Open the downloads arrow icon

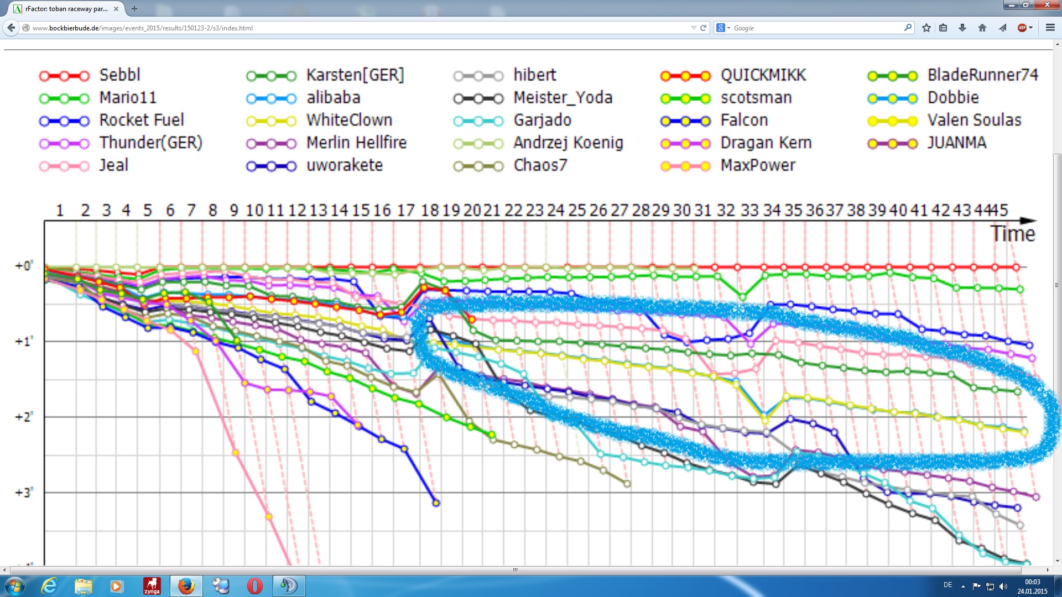point(962,28)
